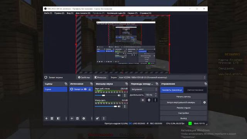Open Справка menu
Screen dimensions: 247x139
145,13
